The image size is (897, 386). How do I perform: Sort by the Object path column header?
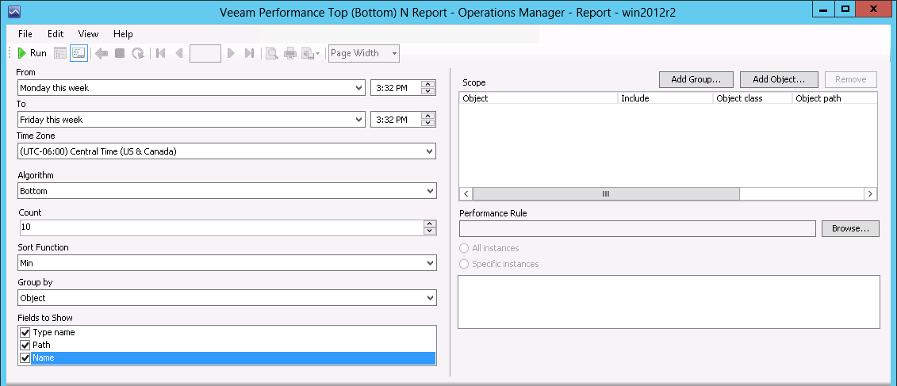point(834,98)
